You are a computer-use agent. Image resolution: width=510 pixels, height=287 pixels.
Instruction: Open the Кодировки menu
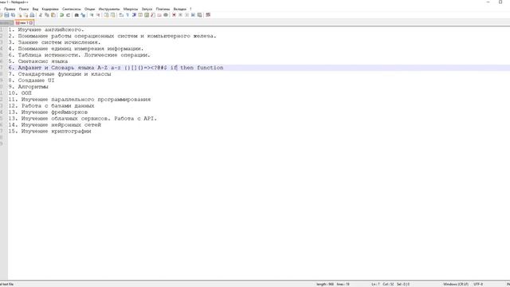point(50,9)
